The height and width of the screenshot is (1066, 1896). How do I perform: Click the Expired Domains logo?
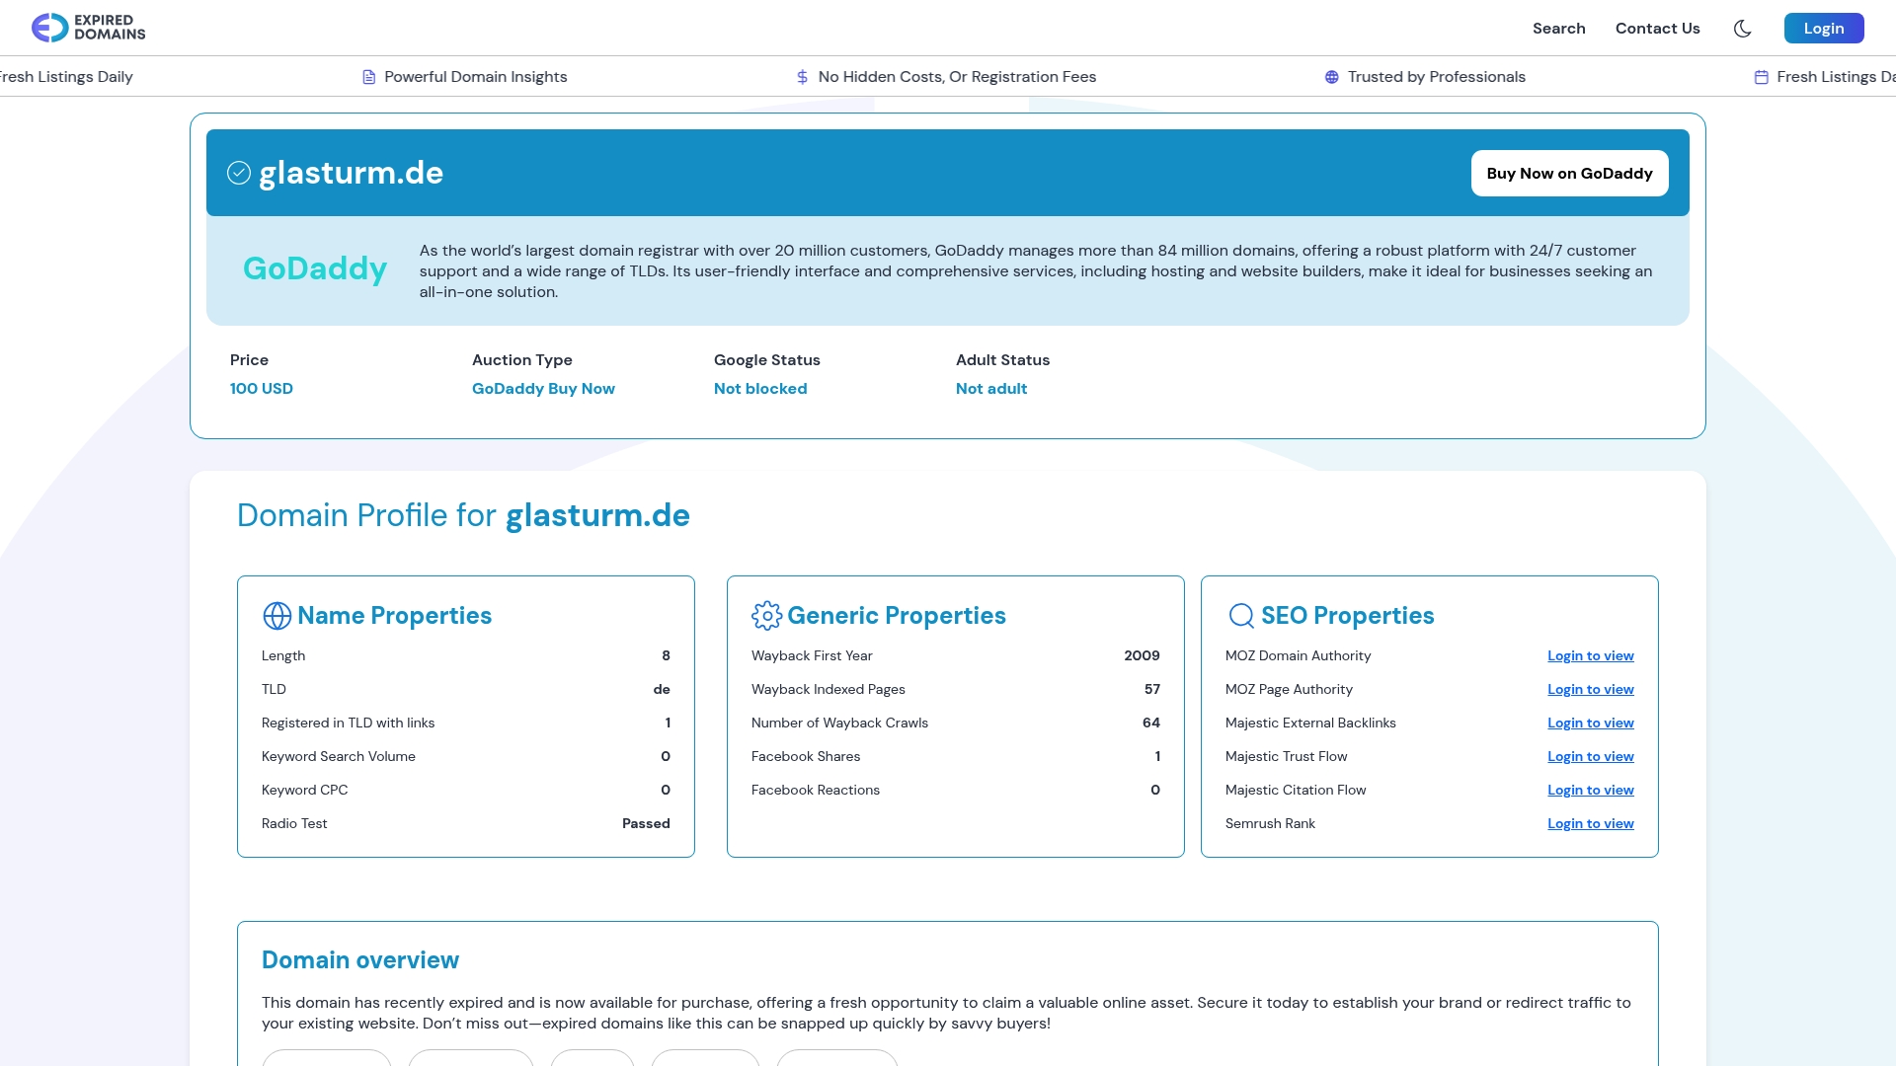click(88, 28)
